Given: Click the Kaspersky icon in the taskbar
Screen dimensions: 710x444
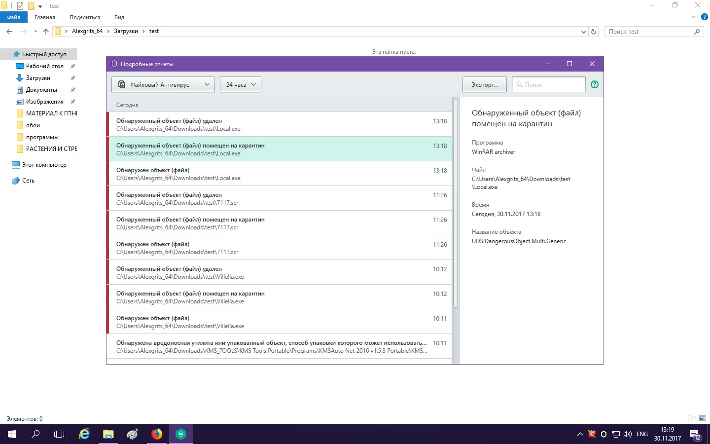Looking at the screenshot, I should (x=180, y=434).
